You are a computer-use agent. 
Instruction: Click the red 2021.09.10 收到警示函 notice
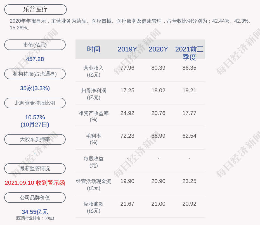pos(35,183)
